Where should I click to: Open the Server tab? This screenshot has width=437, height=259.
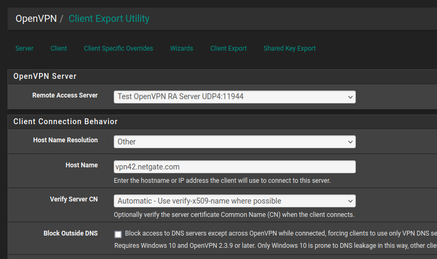pyautogui.click(x=24, y=48)
